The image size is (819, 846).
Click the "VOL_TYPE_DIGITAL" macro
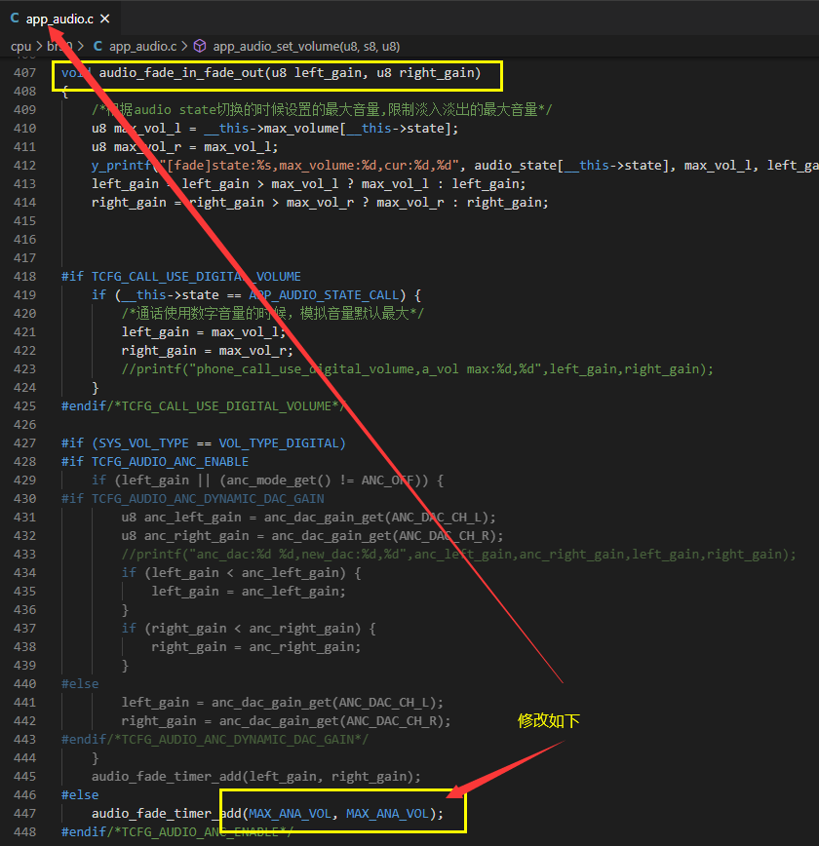279,443
